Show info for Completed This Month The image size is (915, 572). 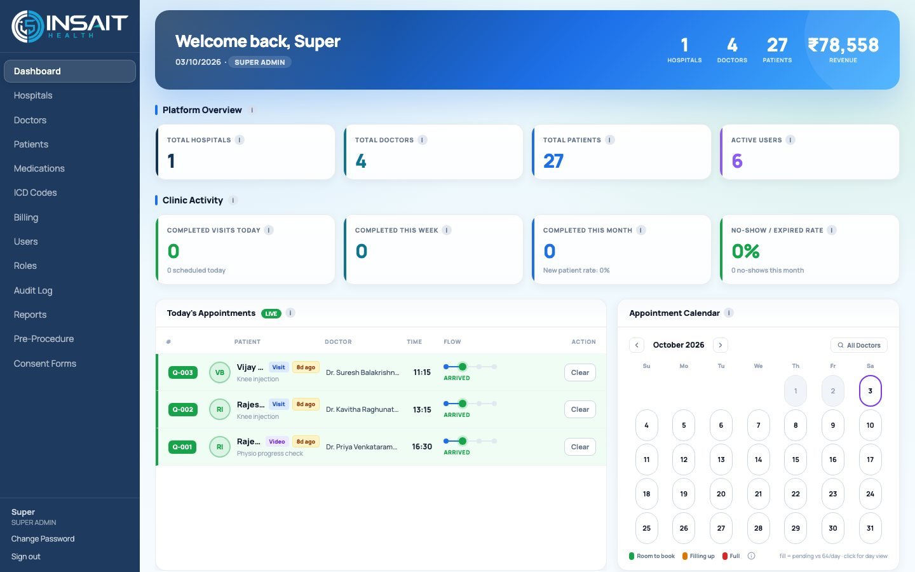[641, 230]
